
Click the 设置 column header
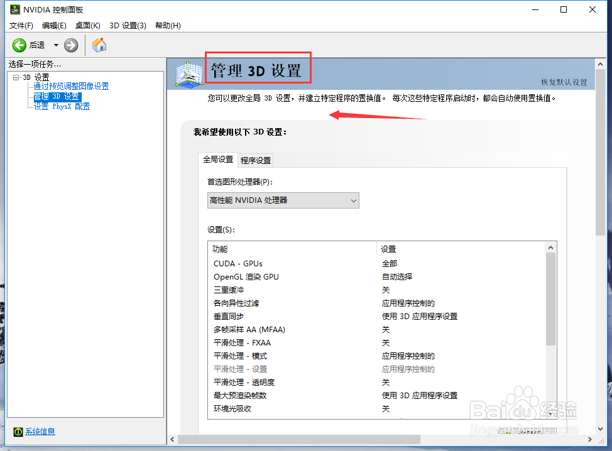pyautogui.click(x=461, y=249)
